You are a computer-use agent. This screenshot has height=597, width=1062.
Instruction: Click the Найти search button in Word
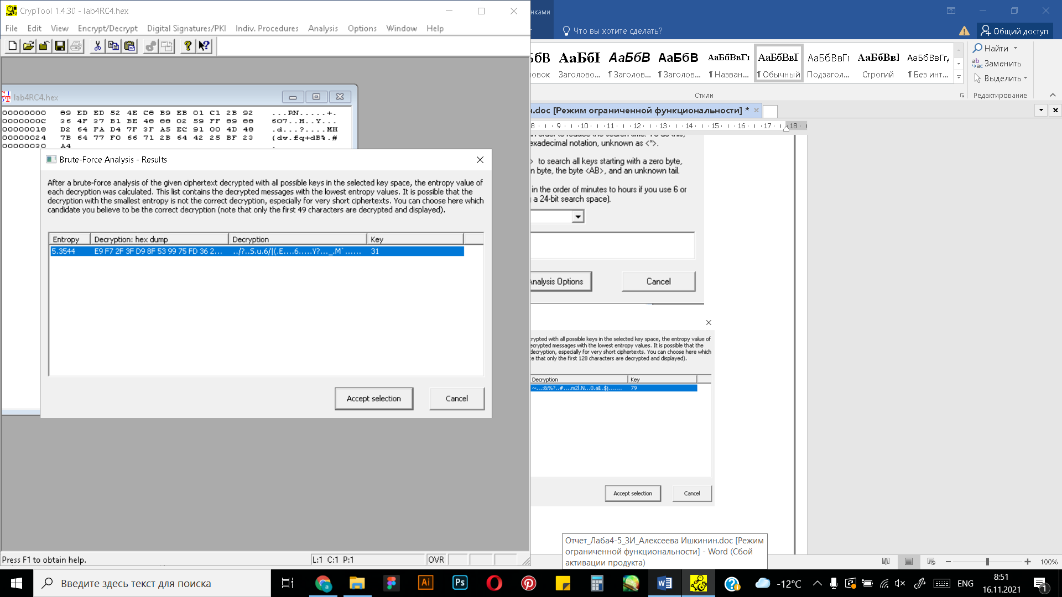(x=991, y=49)
